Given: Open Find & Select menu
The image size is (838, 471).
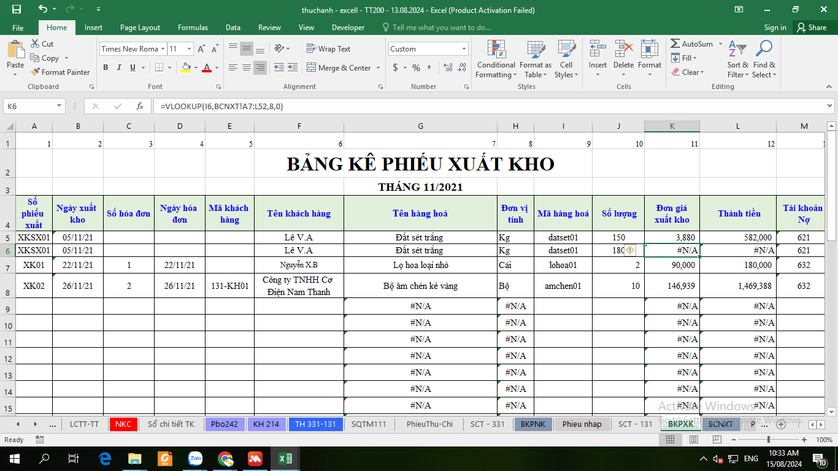Looking at the screenshot, I should click(x=764, y=59).
